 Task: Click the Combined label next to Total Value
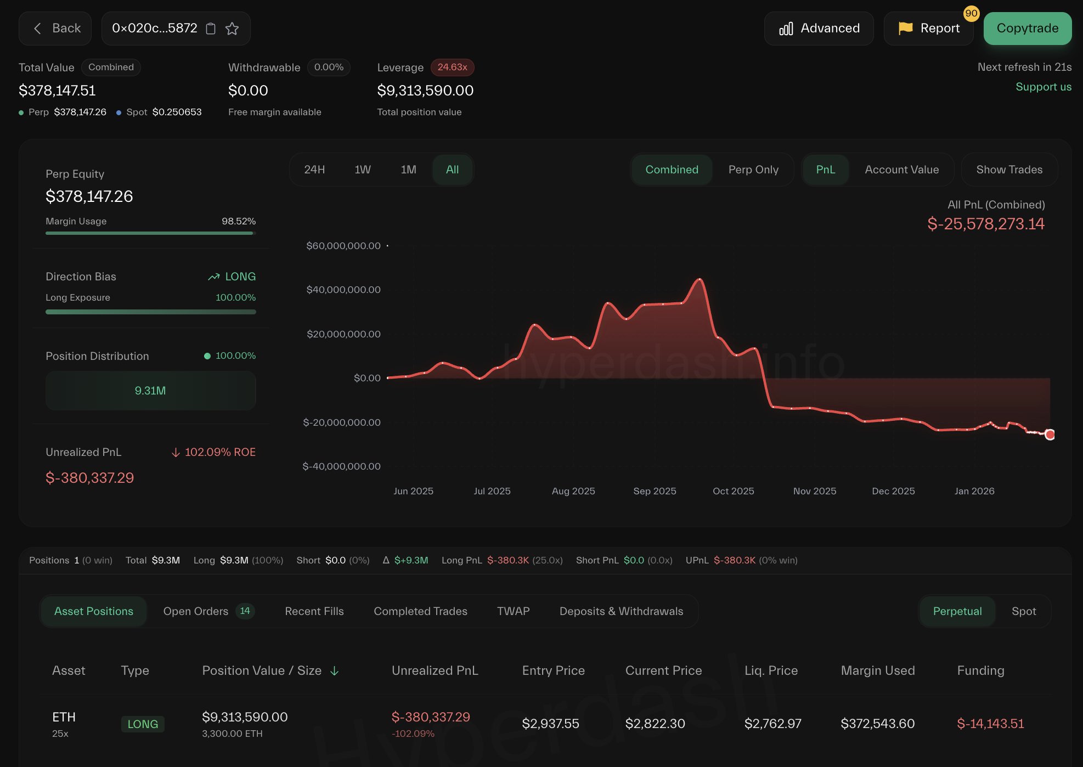tap(111, 67)
